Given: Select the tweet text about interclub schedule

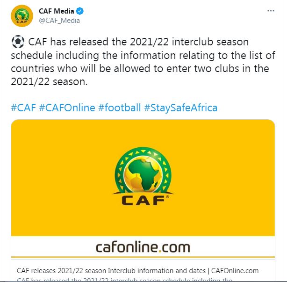Looking at the screenshot, I should [140, 62].
